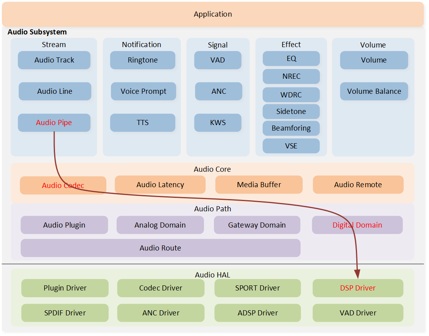
Task: Click the EQ effect block
Action: coord(291,59)
